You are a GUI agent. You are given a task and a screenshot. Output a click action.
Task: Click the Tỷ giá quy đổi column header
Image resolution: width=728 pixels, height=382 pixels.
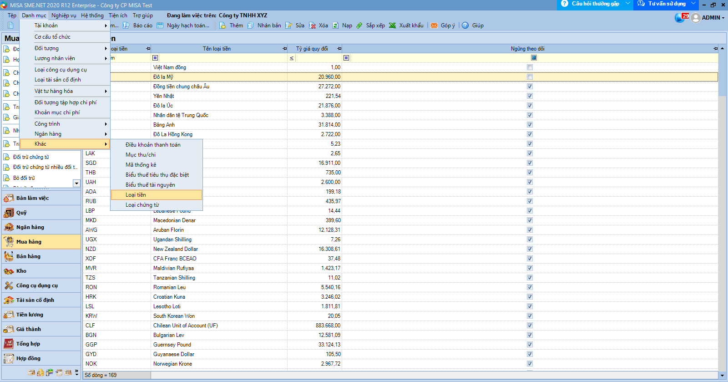[314, 49]
